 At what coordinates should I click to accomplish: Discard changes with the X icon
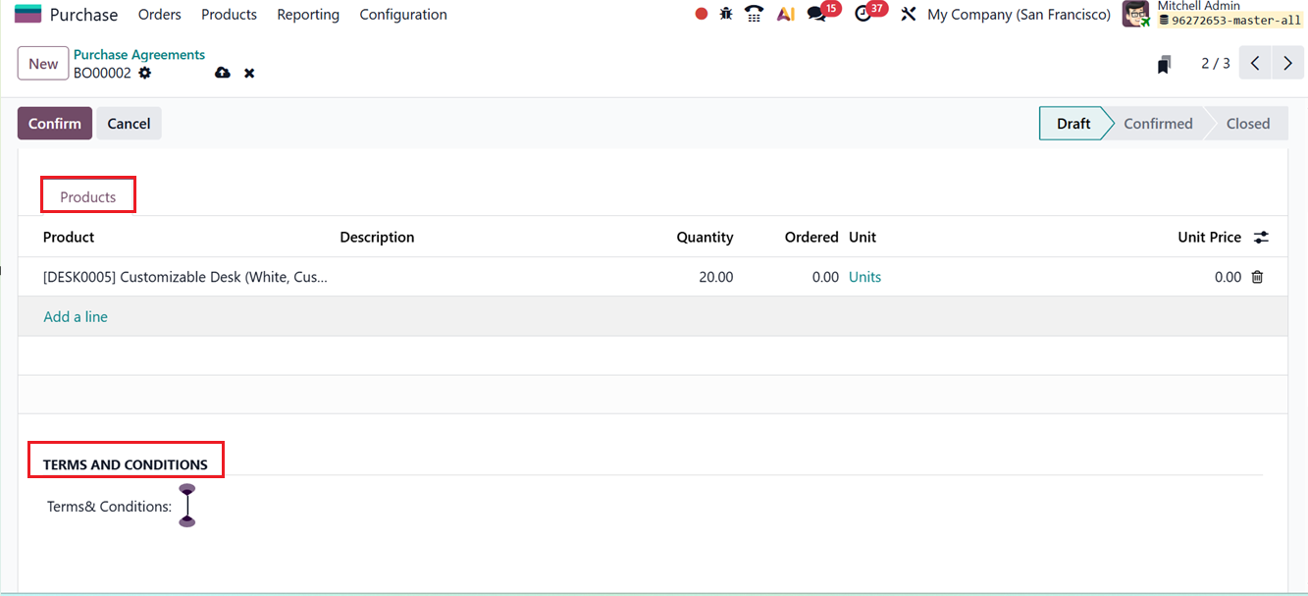pyautogui.click(x=249, y=74)
